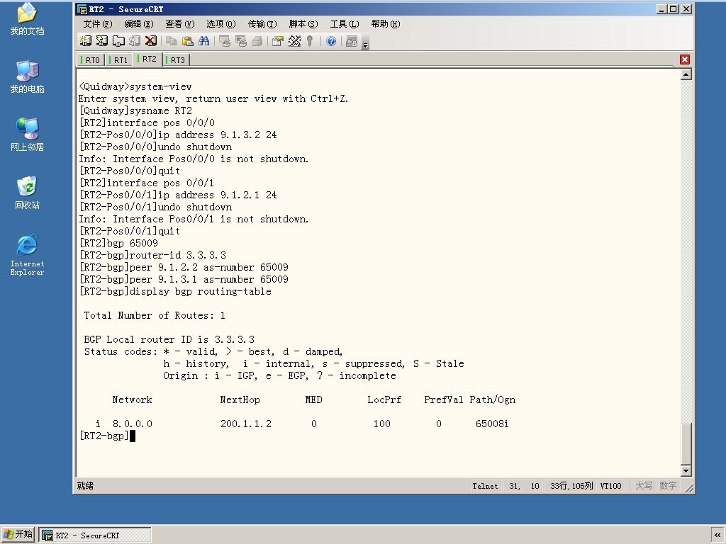Click the blue Help question icon
The image size is (726, 544).
tap(331, 41)
